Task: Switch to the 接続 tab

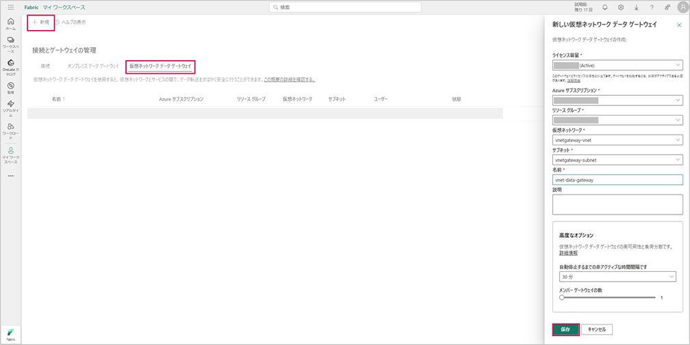Action: [45, 66]
